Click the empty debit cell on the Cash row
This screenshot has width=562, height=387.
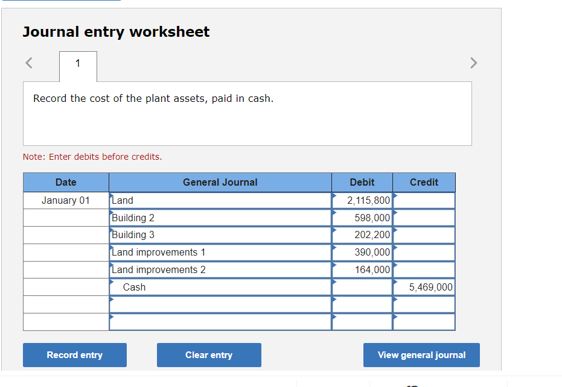[362, 287]
